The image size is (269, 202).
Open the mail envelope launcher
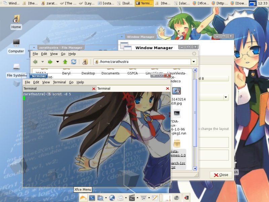click(x=120, y=198)
